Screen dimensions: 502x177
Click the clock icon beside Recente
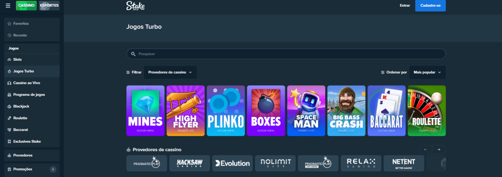[x=10, y=35]
